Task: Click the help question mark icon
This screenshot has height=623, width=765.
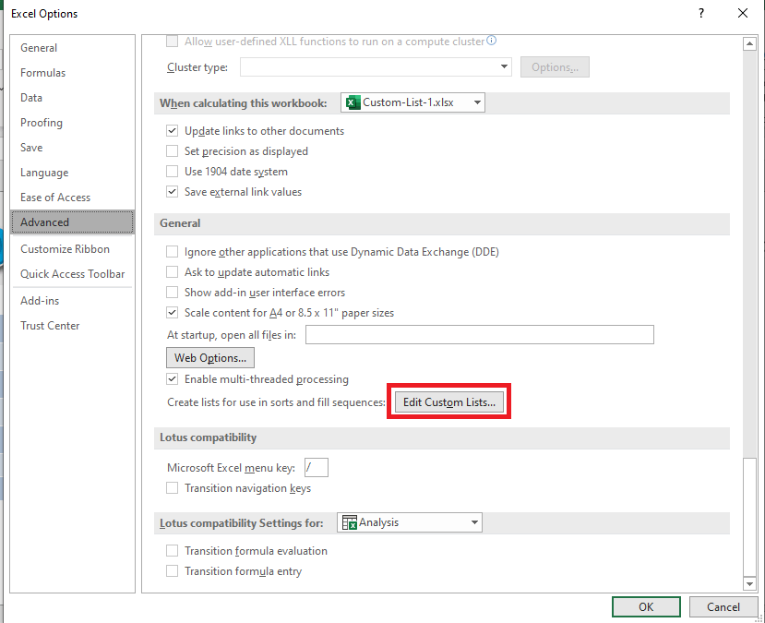Action: [701, 13]
